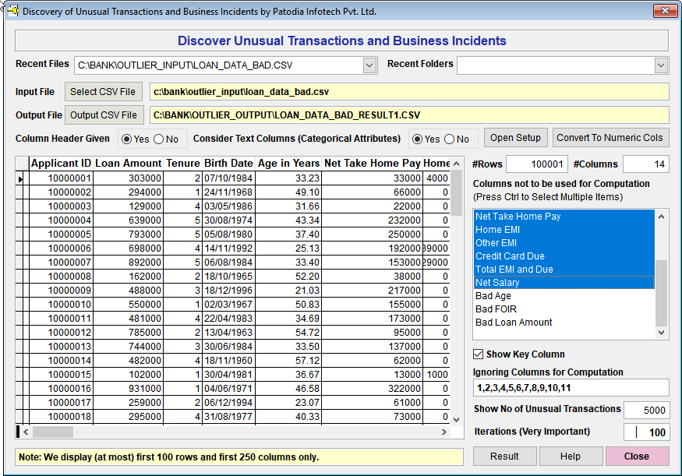The height and width of the screenshot is (476, 682).
Task: Click the Result button
Action: tap(504, 457)
